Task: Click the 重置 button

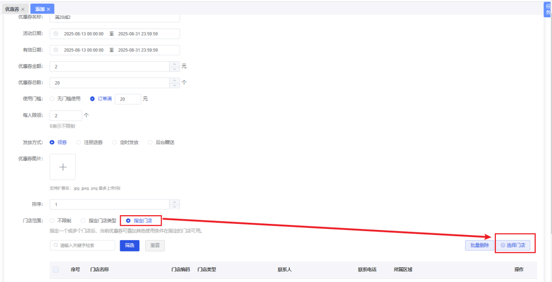Action: point(155,245)
